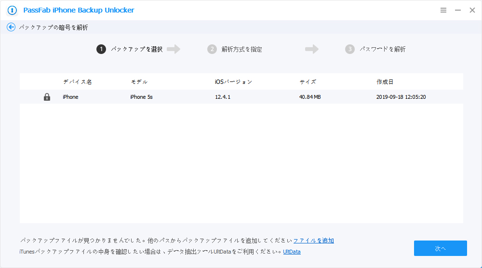Click the 作成日 column header
This screenshot has width=482, height=268.
(x=385, y=82)
